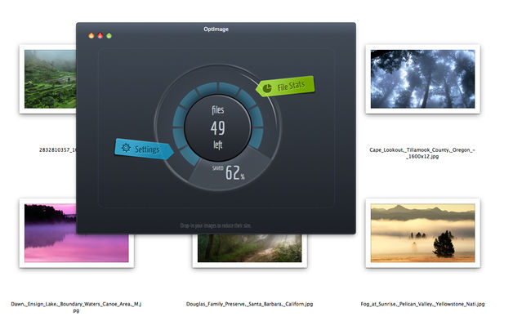513x321 pixels.
Task: Open the File Stats tag button
Action: 285,87
